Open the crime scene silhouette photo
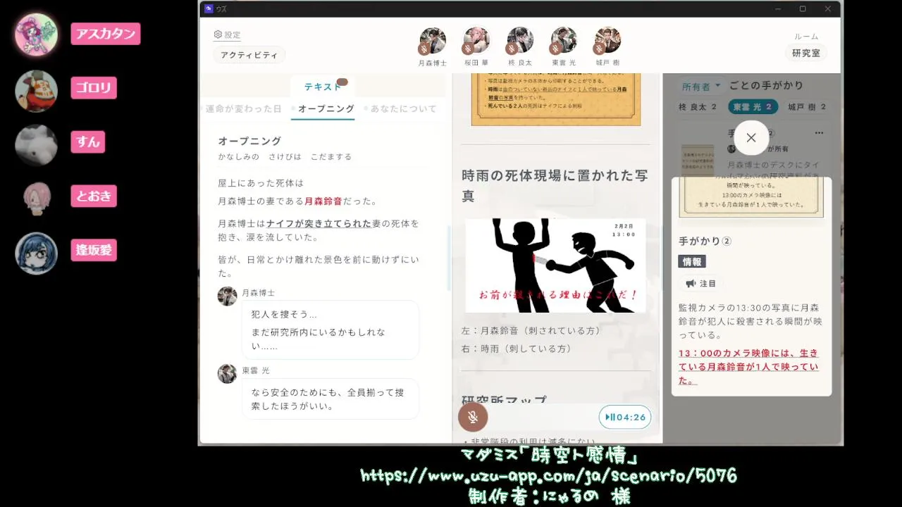The height and width of the screenshot is (507, 902). tap(555, 265)
